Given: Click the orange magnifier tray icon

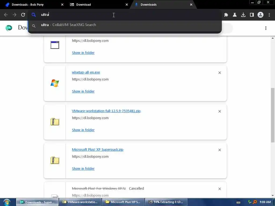Looking at the screenshot, I should click(255, 202).
